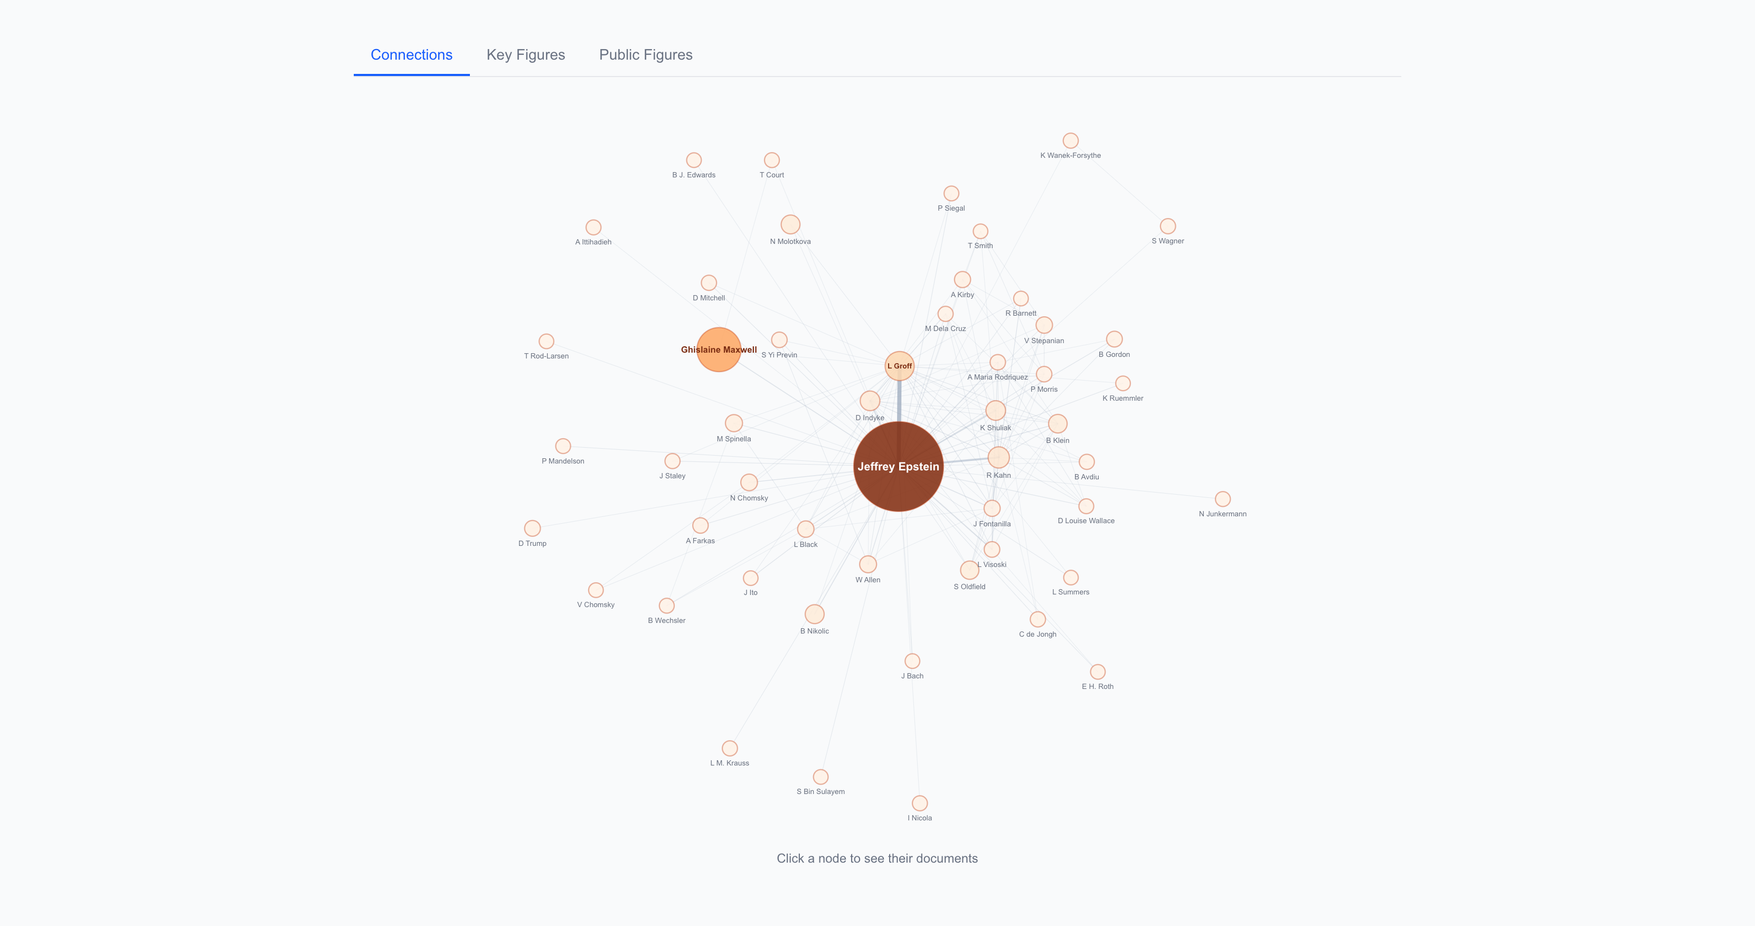Select the S Wagner node
The height and width of the screenshot is (926, 1755).
1168,225
